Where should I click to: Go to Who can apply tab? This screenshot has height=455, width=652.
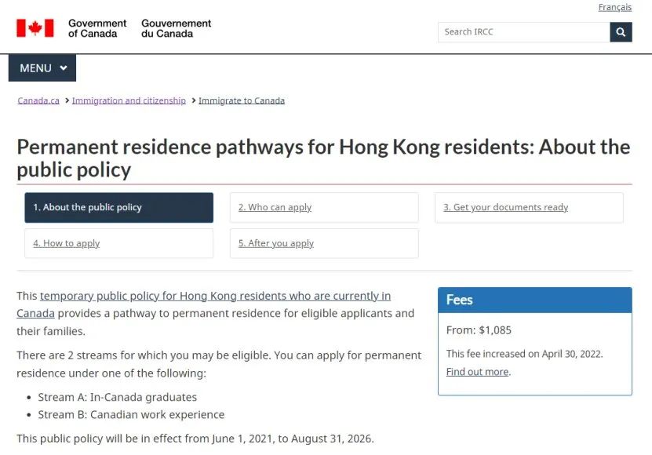pyautogui.click(x=324, y=208)
